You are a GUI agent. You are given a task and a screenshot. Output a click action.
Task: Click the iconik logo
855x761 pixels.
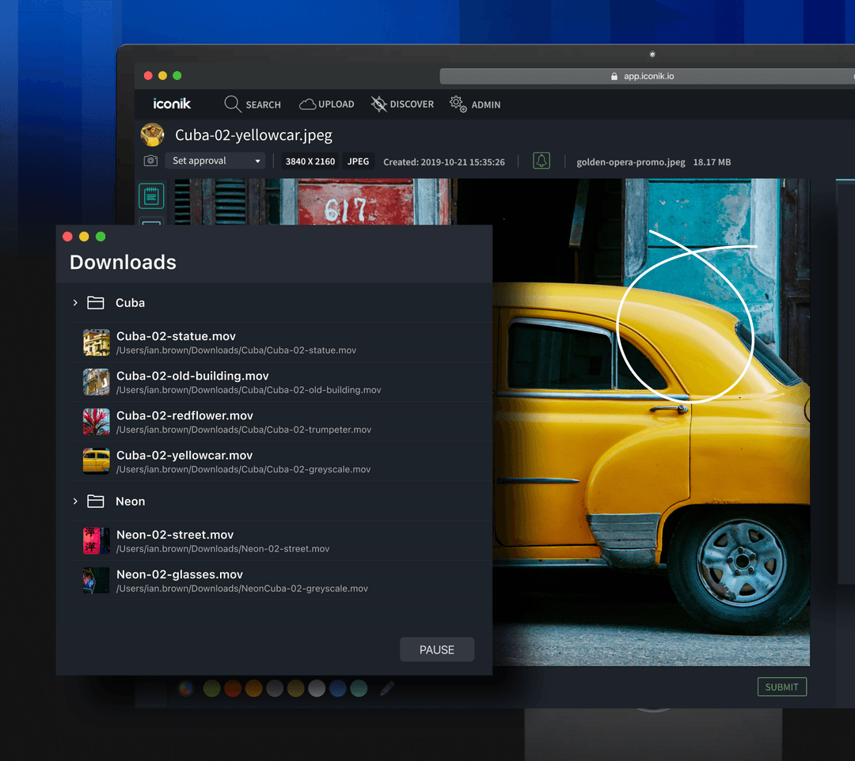click(x=172, y=104)
